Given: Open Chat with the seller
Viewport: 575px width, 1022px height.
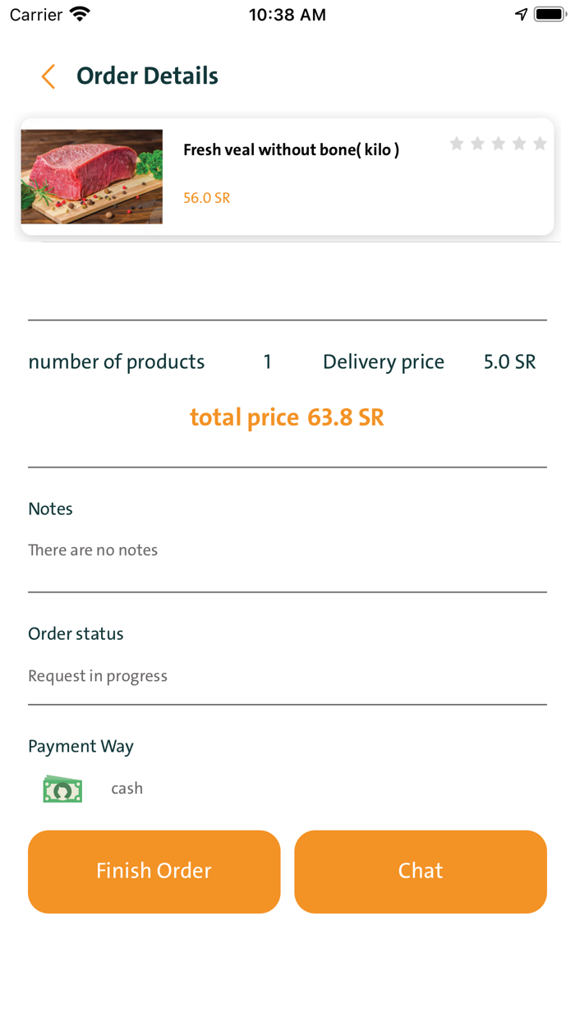Looking at the screenshot, I should [x=421, y=871].
